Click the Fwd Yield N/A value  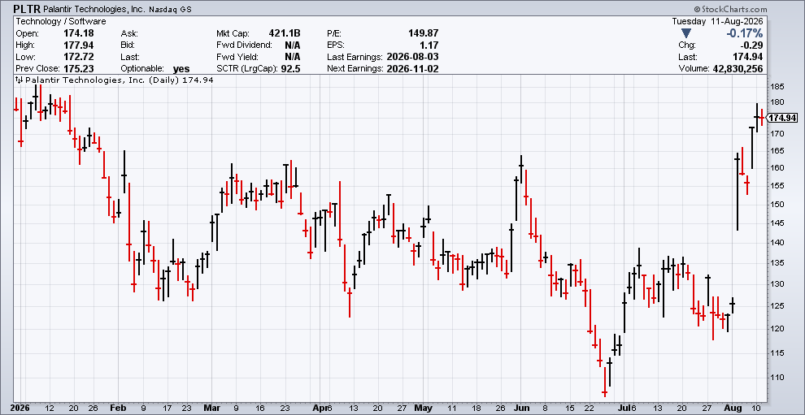[x=293, y=57]
